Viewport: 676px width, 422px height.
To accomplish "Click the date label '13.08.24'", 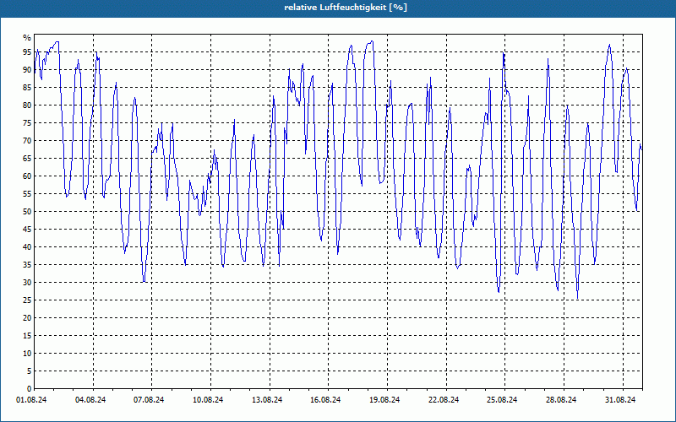I will point(267,400).
